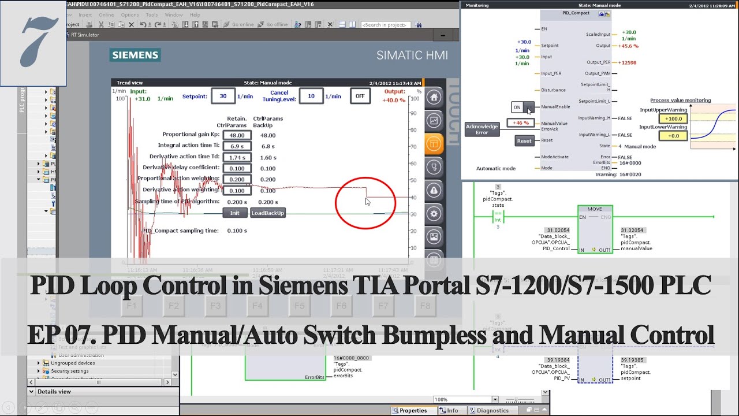Click the project tree horizontal scrollbar
This screenshot has height=416, width=739.
coord(98,382)
